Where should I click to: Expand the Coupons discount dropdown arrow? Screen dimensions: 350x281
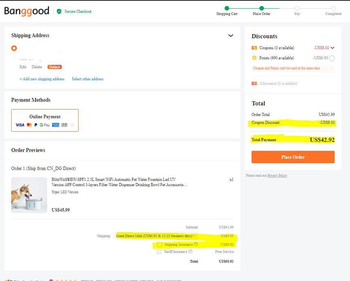coord(332,48)
